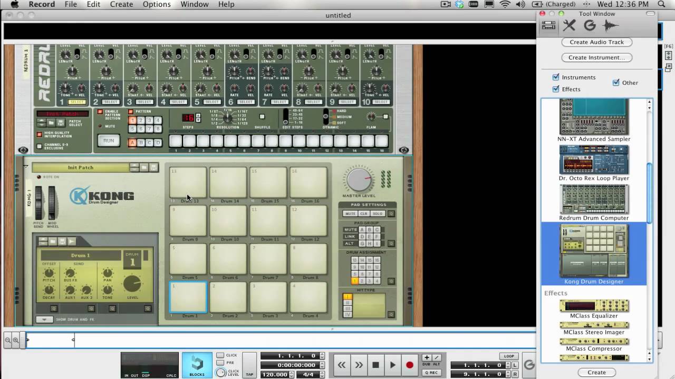Expand Show Drum and FX panel
The height and width of the screenshot is (379, 675).
coord(44,320)
